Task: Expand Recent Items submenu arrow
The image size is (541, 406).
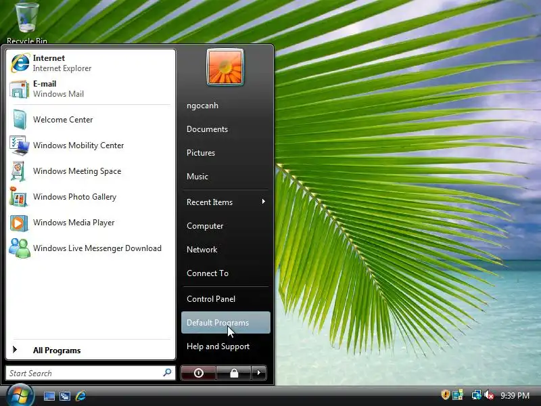Action: point(263,201)
